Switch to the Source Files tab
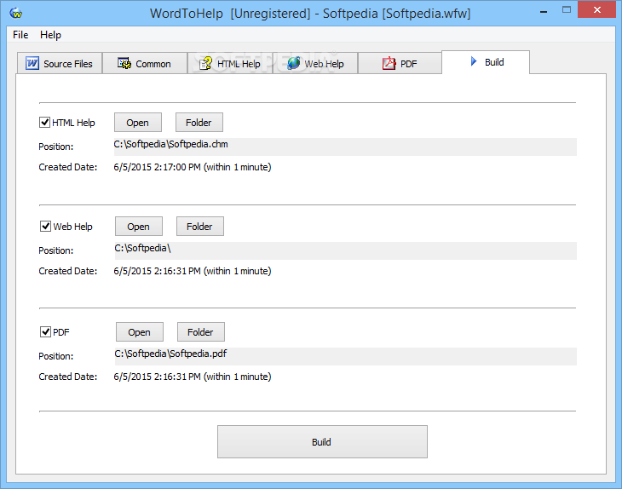The height and width of the screenshot is (489, 622). 60,63
